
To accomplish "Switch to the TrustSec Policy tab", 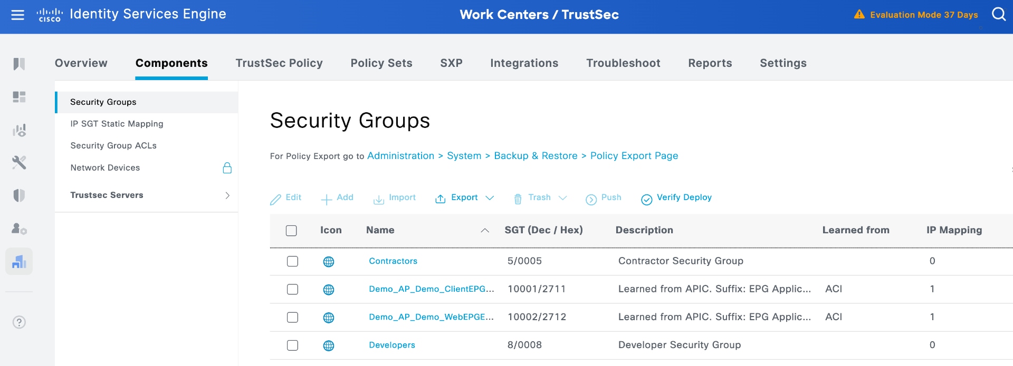I will (279, 63).
